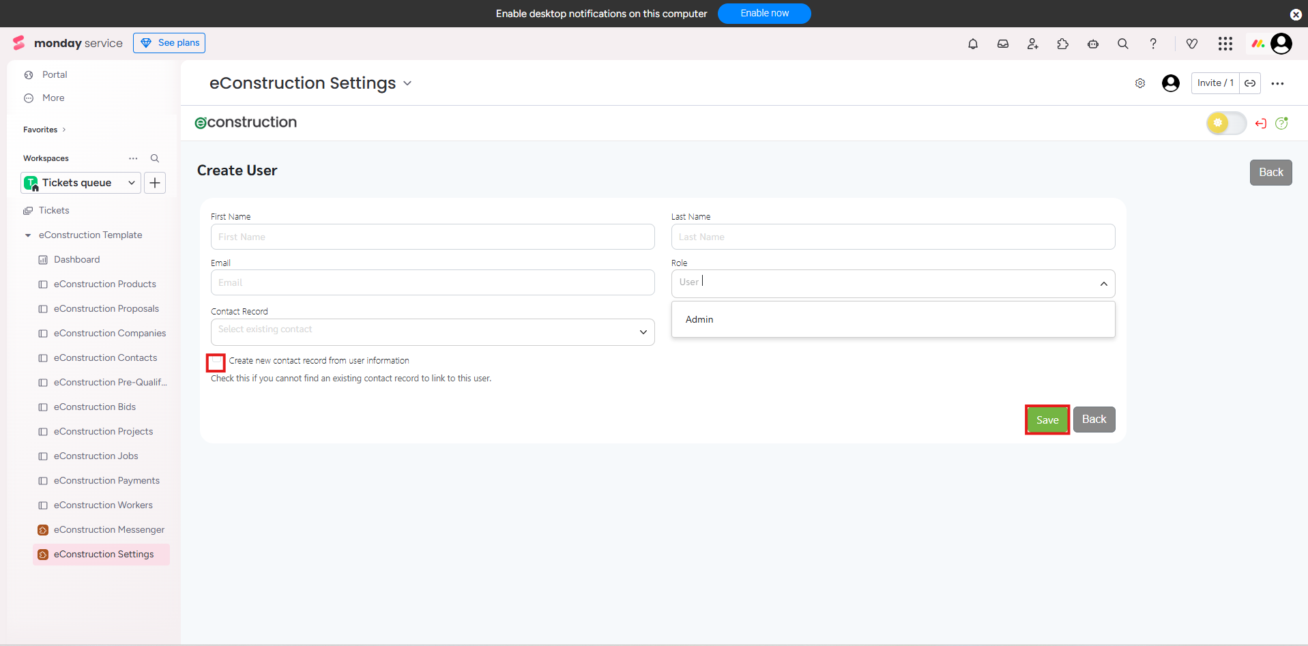Click the blue Enable now button
Screen dimensions: 1308x646
pos(764,14)
